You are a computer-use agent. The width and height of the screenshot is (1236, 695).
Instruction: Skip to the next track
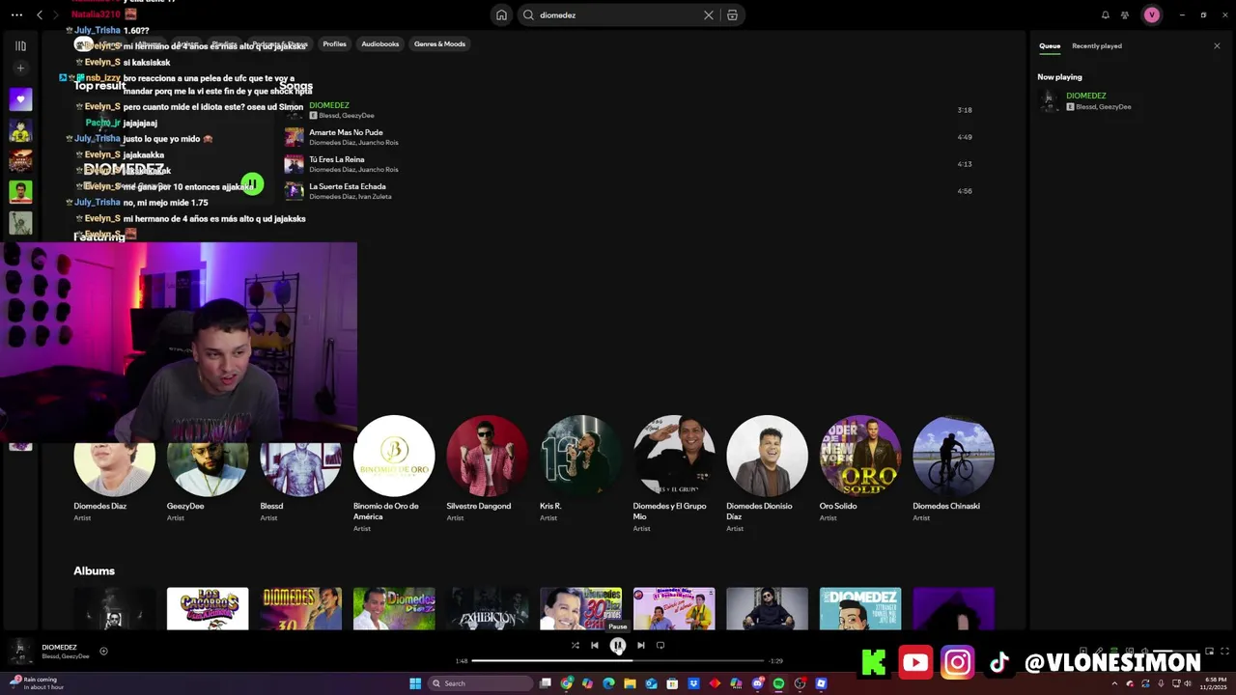pos(641,645)
